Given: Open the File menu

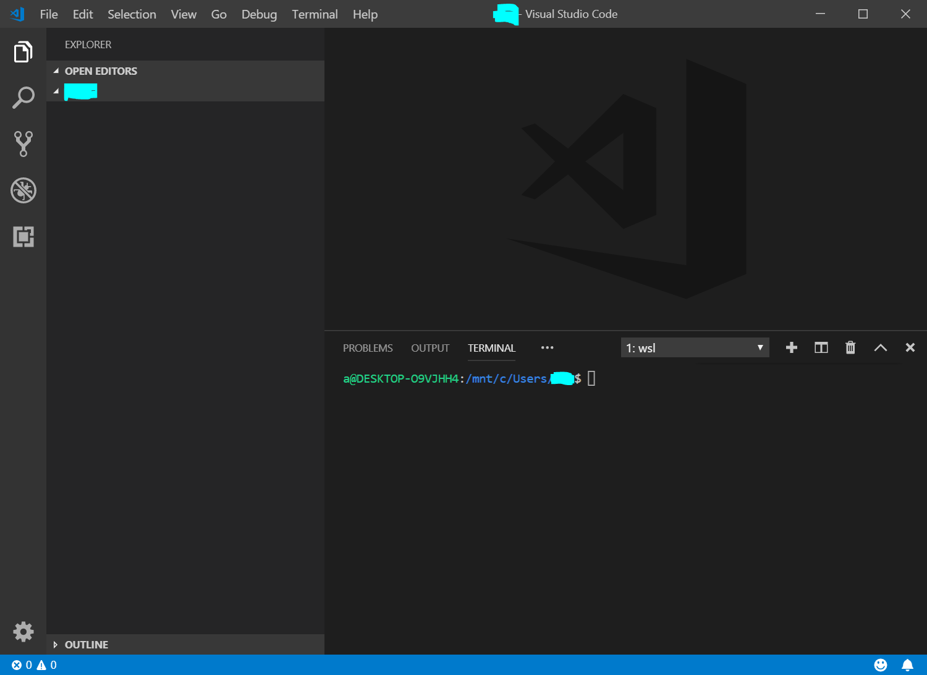Looking at the screenshot, I should tap(49, 14).
